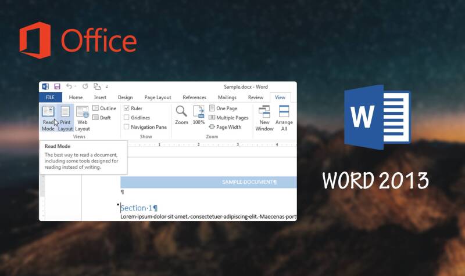The width and height of the screenshot is (465, 276).
Task: Switch to Web Layout view
Action: coord(82,118)
